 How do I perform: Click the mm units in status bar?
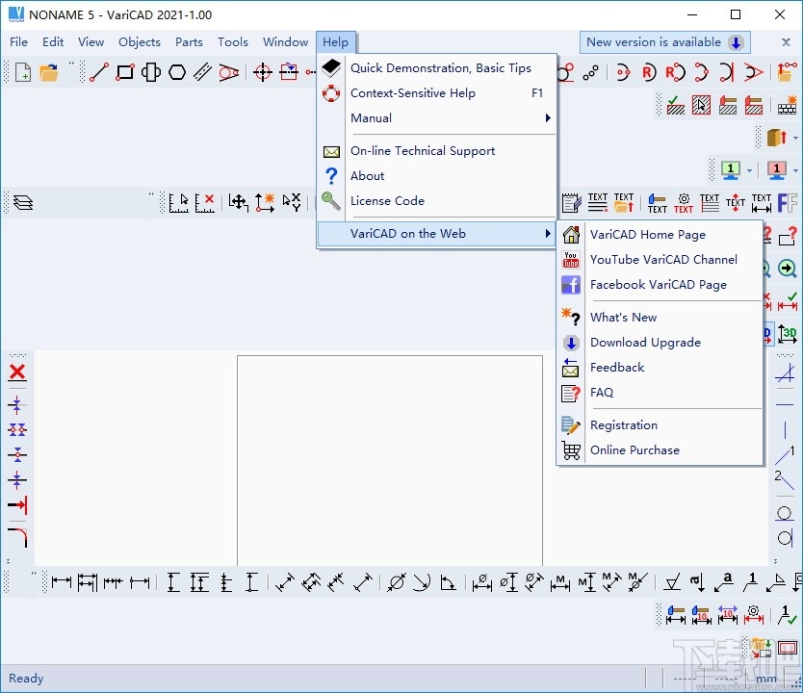766,679
